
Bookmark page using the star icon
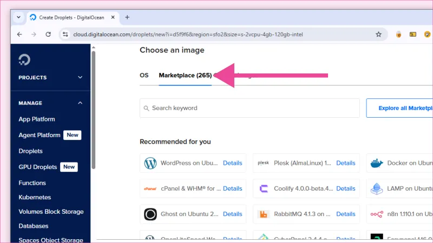378,35
